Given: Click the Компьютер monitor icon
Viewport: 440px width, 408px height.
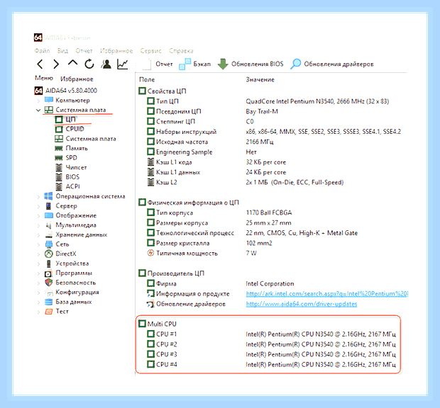Looking at the screenshot, I should coord(48,100).
